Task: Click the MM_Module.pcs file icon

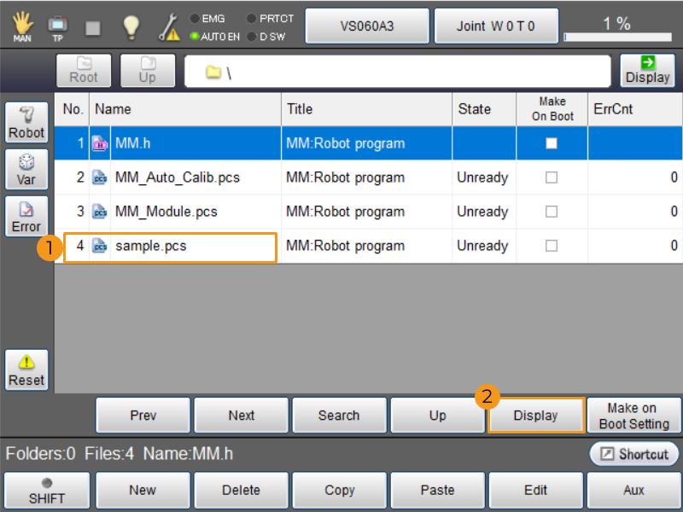Action: [100, 212]
